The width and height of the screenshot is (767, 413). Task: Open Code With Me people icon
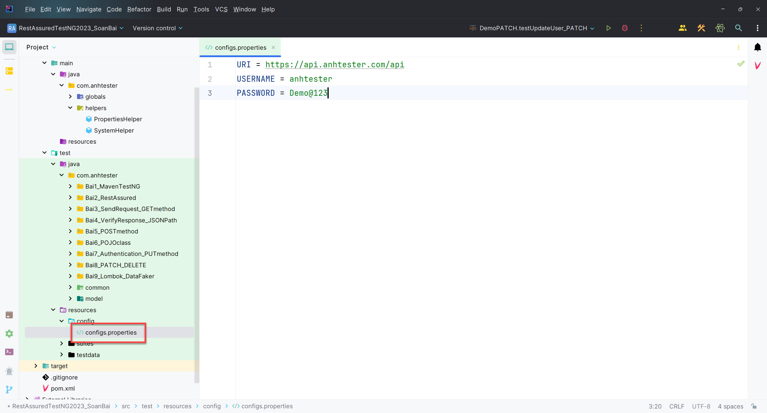[683, 28]
